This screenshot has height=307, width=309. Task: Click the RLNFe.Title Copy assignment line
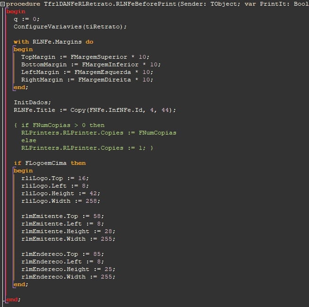click(x=95, y=110)
